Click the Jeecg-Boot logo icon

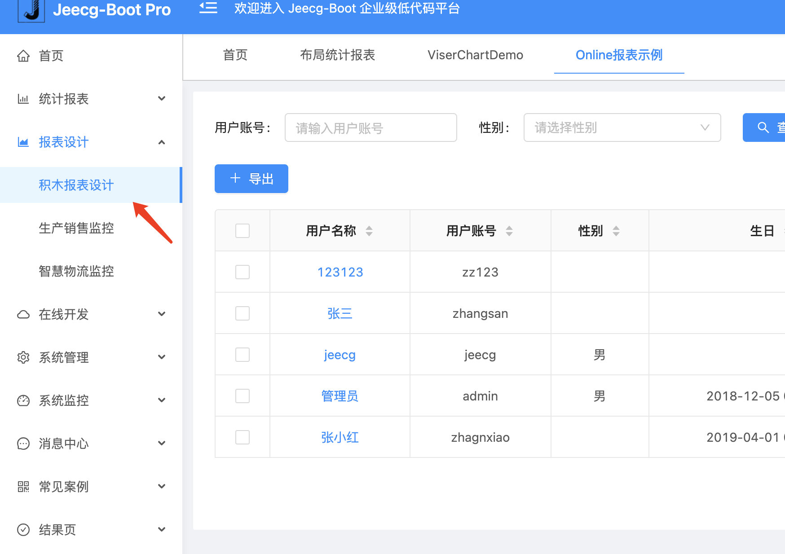coord(31,10)
